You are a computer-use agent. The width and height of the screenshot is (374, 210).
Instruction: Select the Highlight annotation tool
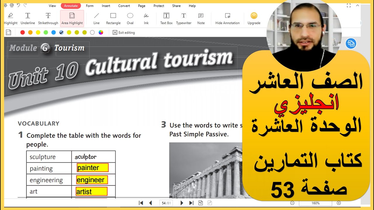[11, 18]
